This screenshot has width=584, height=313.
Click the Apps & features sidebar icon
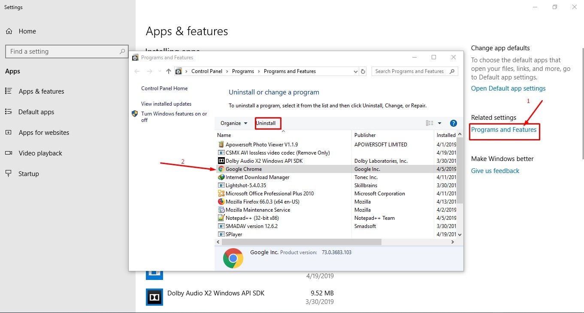[x=8, y=91]
